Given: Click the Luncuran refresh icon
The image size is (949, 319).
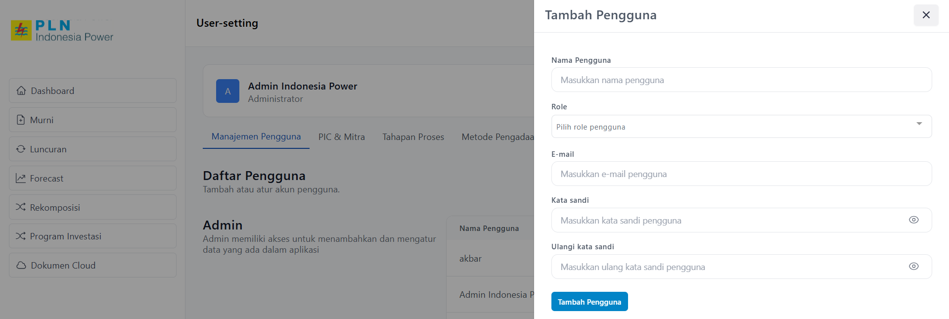Looking at the screenshot, I should click(21, 149).
